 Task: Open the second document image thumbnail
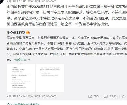50,78
